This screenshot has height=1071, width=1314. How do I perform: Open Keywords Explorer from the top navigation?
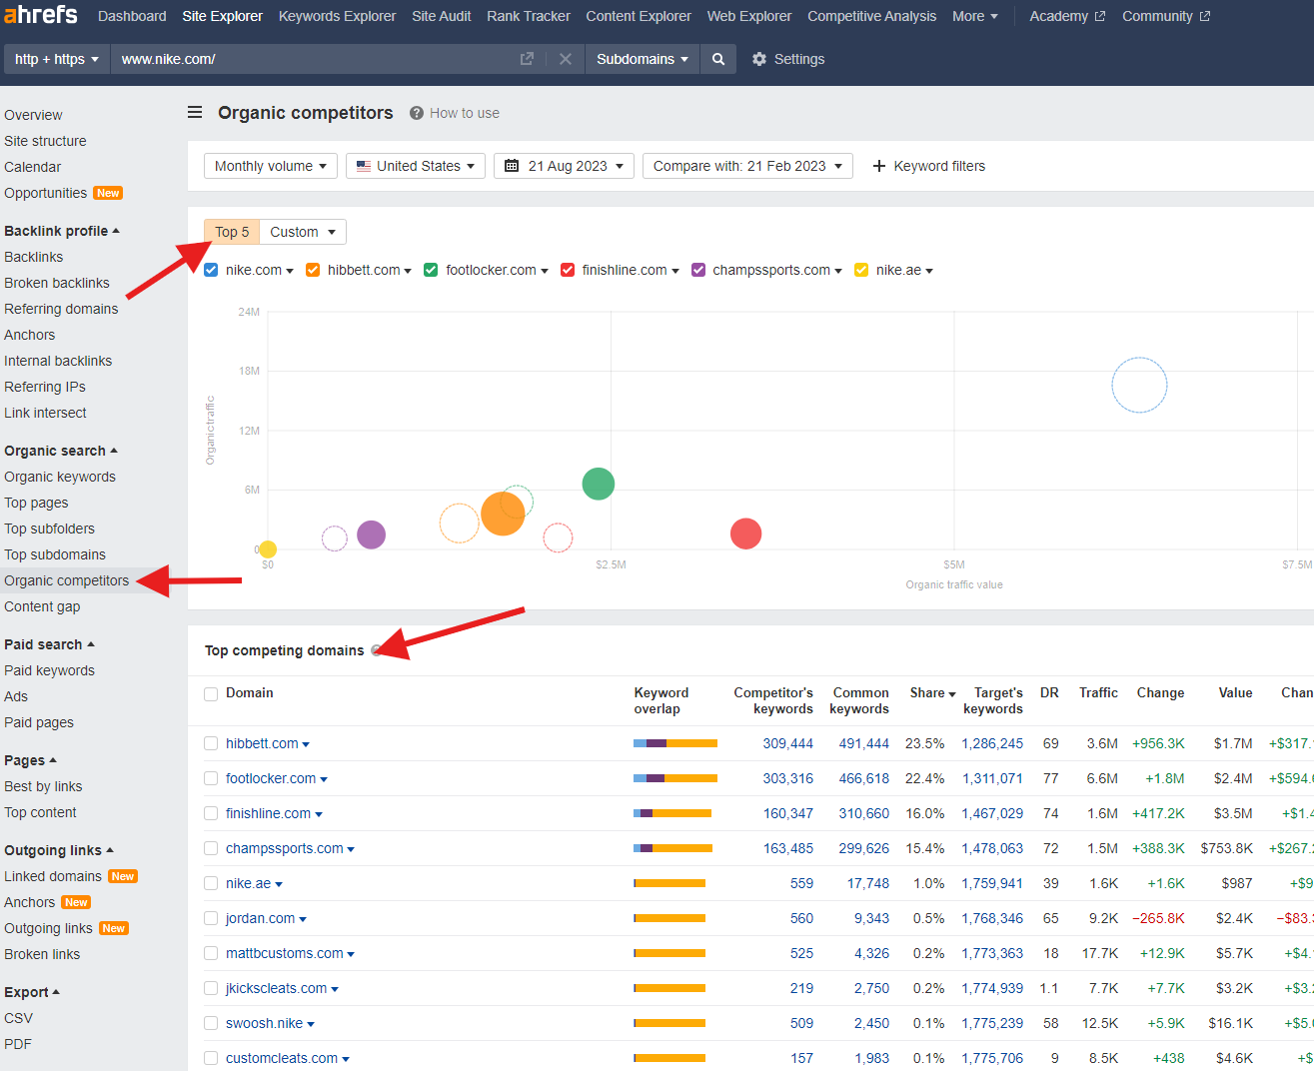click(337, 16)
